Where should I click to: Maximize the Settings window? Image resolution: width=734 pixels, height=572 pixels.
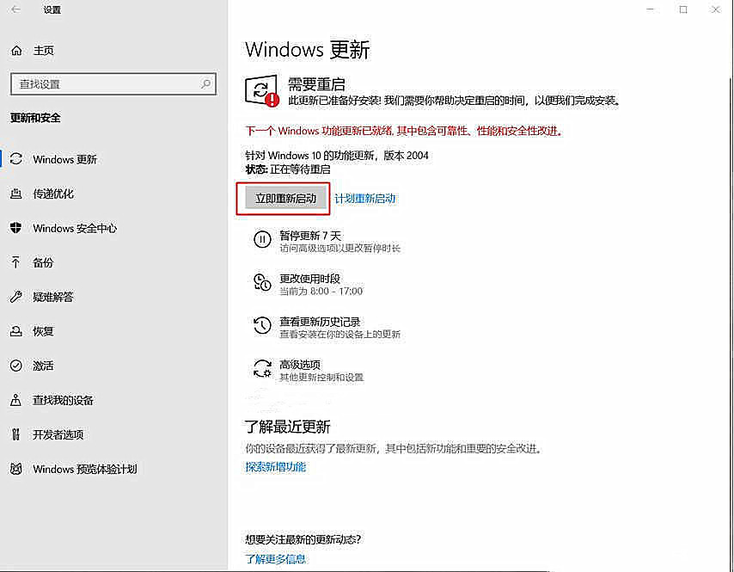(x=683, y=9)
